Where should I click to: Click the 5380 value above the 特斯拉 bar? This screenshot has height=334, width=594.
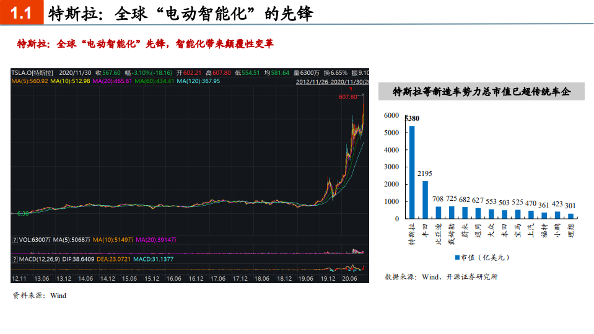(x=412, y=118)
